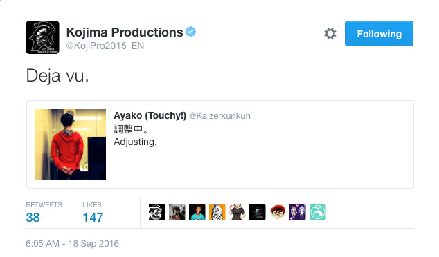Open the woman in black dress avatar

pos(237,212)
